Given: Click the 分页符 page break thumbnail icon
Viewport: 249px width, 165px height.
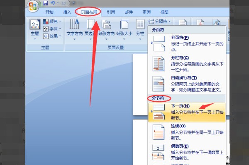Looking at the screenshot, I should pyautogui.click(x=159, y=43).
